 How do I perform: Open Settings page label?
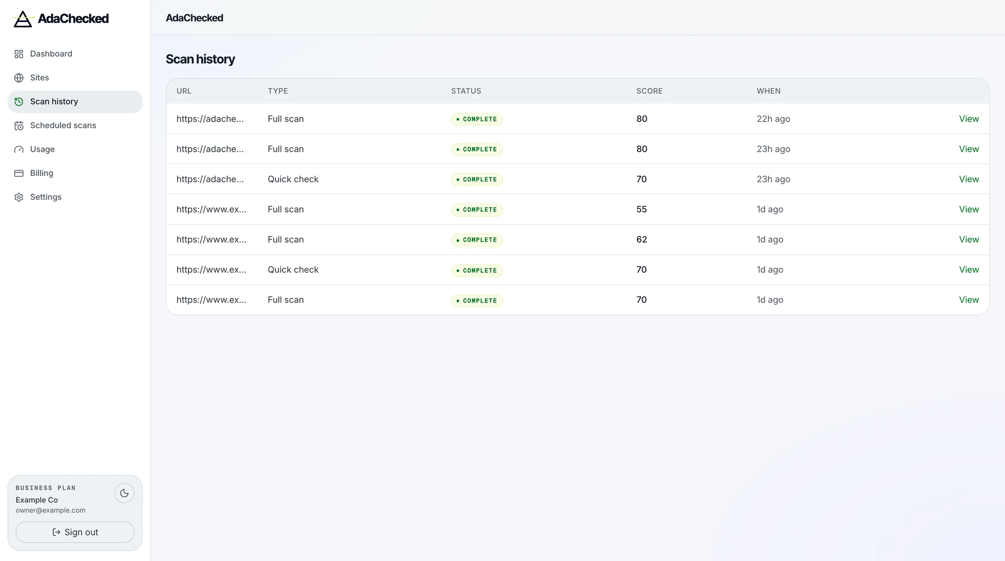46,197
